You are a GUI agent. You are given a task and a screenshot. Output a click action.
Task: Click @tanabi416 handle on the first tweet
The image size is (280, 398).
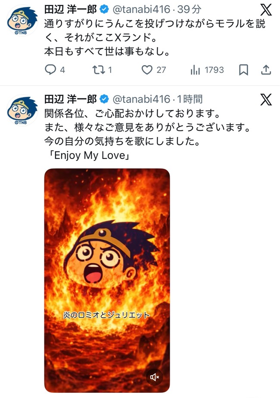tap(141, 9)
